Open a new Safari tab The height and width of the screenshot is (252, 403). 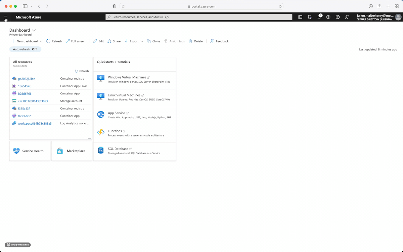click(x=388, y=6)
